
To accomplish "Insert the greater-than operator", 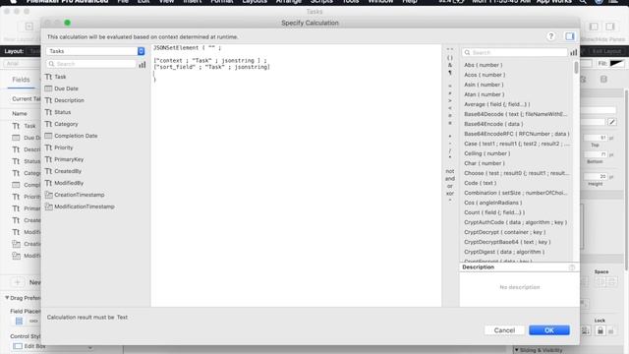I will click(x=450, y=100).
